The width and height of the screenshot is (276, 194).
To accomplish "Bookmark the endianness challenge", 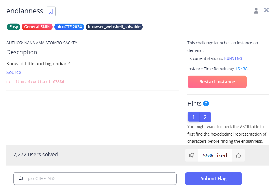I will [51, 12].
